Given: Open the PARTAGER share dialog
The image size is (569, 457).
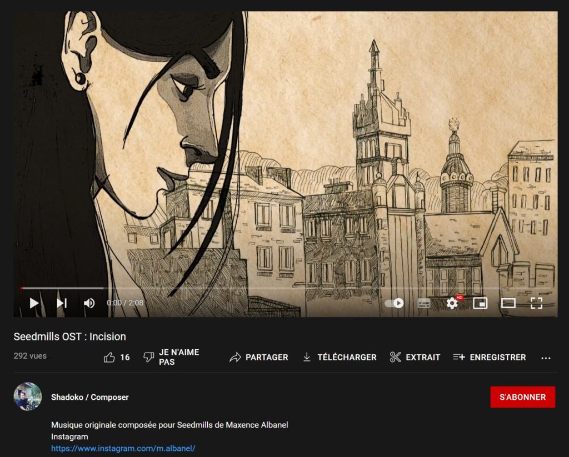Looking at the screenshot, I should click(x=259, y=357).
